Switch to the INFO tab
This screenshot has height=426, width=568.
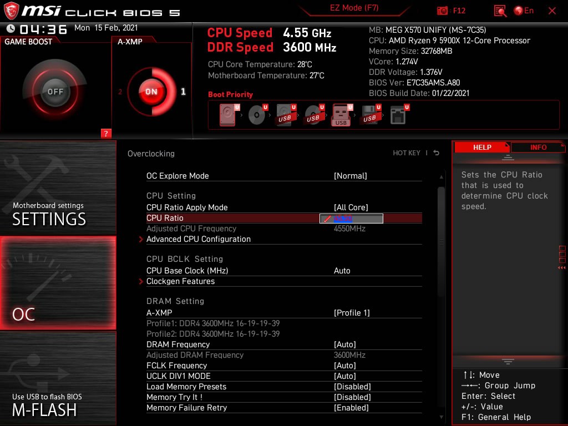(538, 147)
